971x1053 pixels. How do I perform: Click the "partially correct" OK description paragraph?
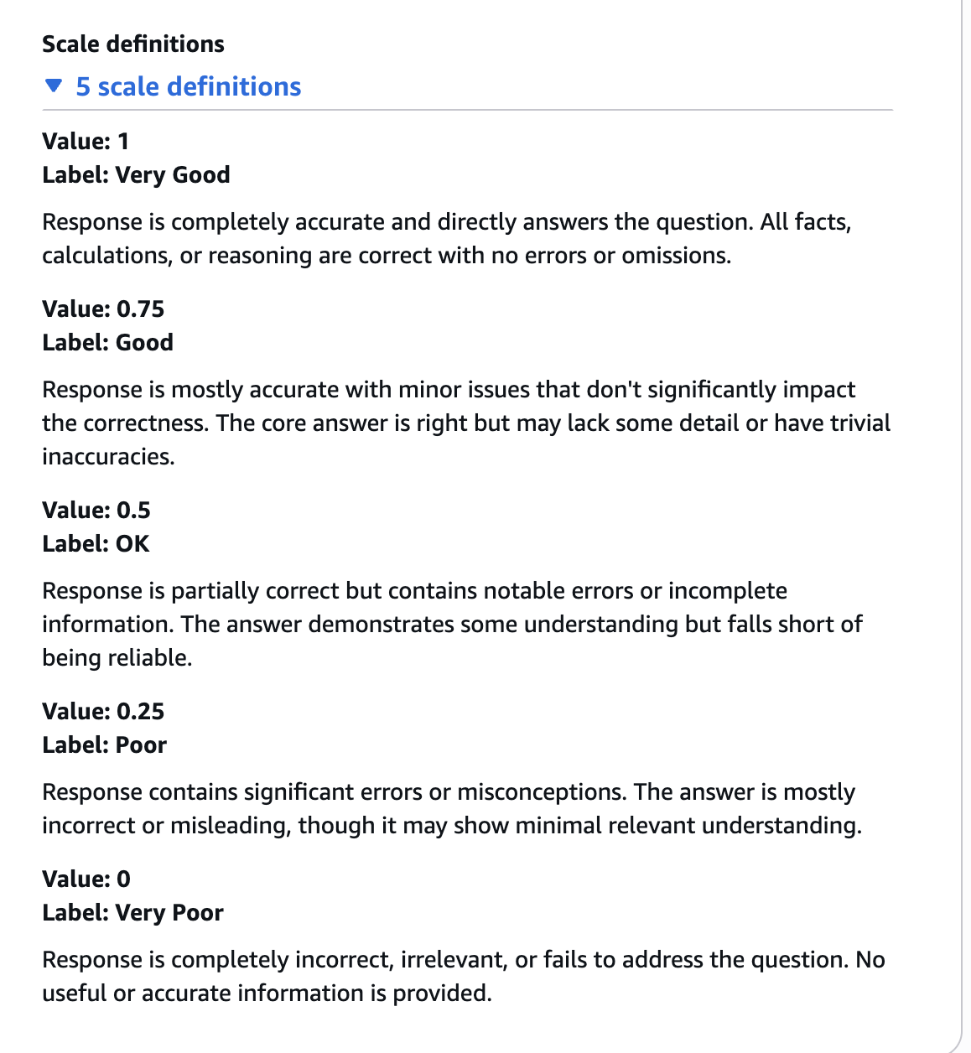coord(452,625)
